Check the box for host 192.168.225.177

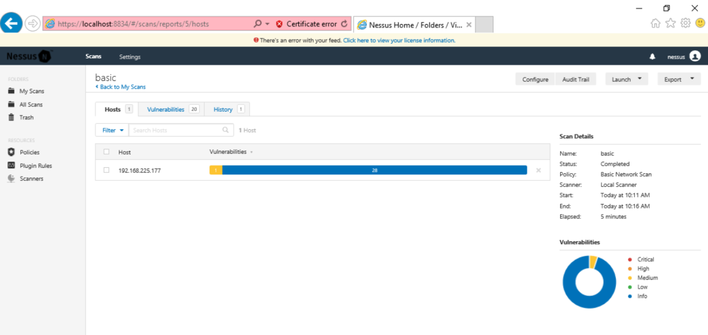(106, 170)
